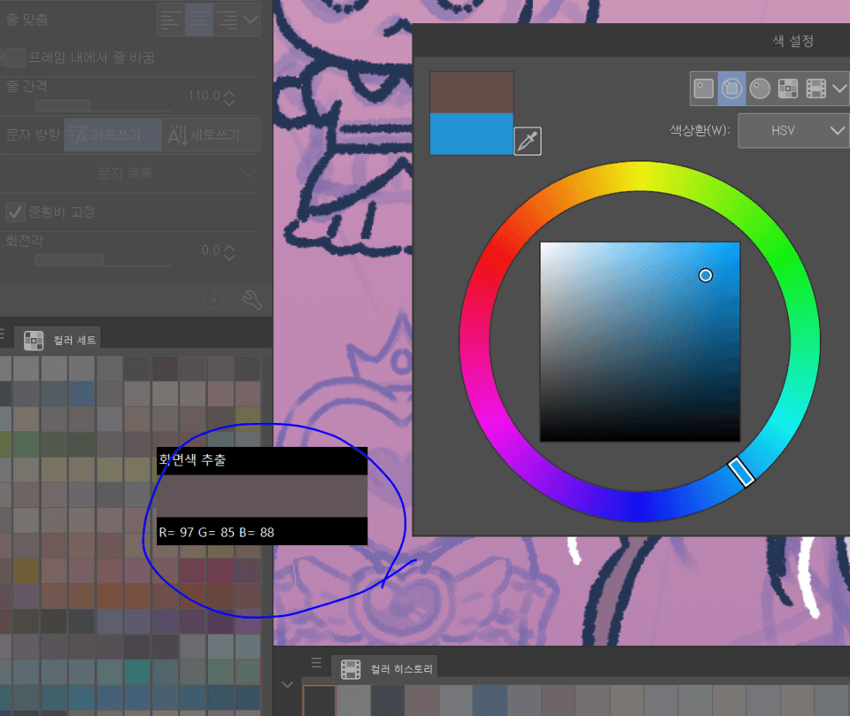
Task: Adjust the 회전각 slider bar
Action: (103, 261)
